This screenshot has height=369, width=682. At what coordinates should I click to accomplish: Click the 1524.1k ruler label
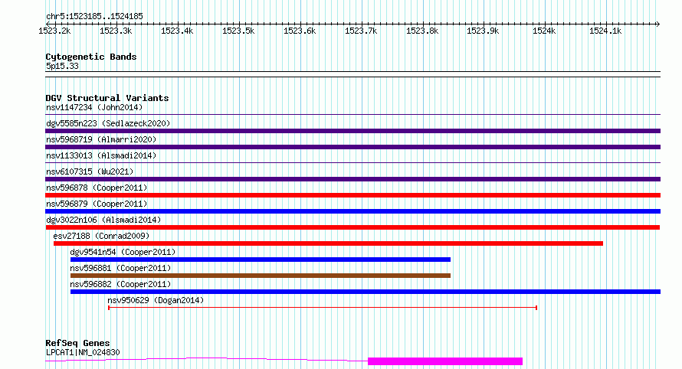605,31
